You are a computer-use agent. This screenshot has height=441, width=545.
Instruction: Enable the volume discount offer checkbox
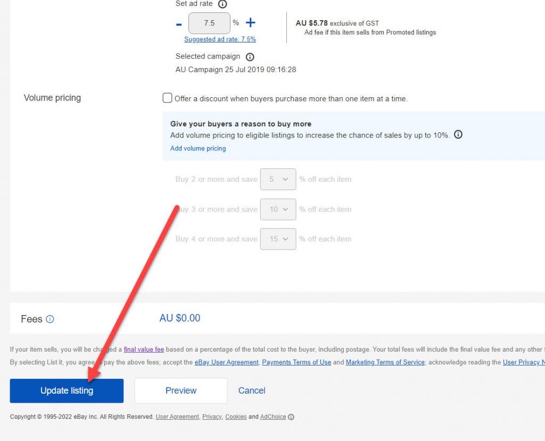click(167, 98)
